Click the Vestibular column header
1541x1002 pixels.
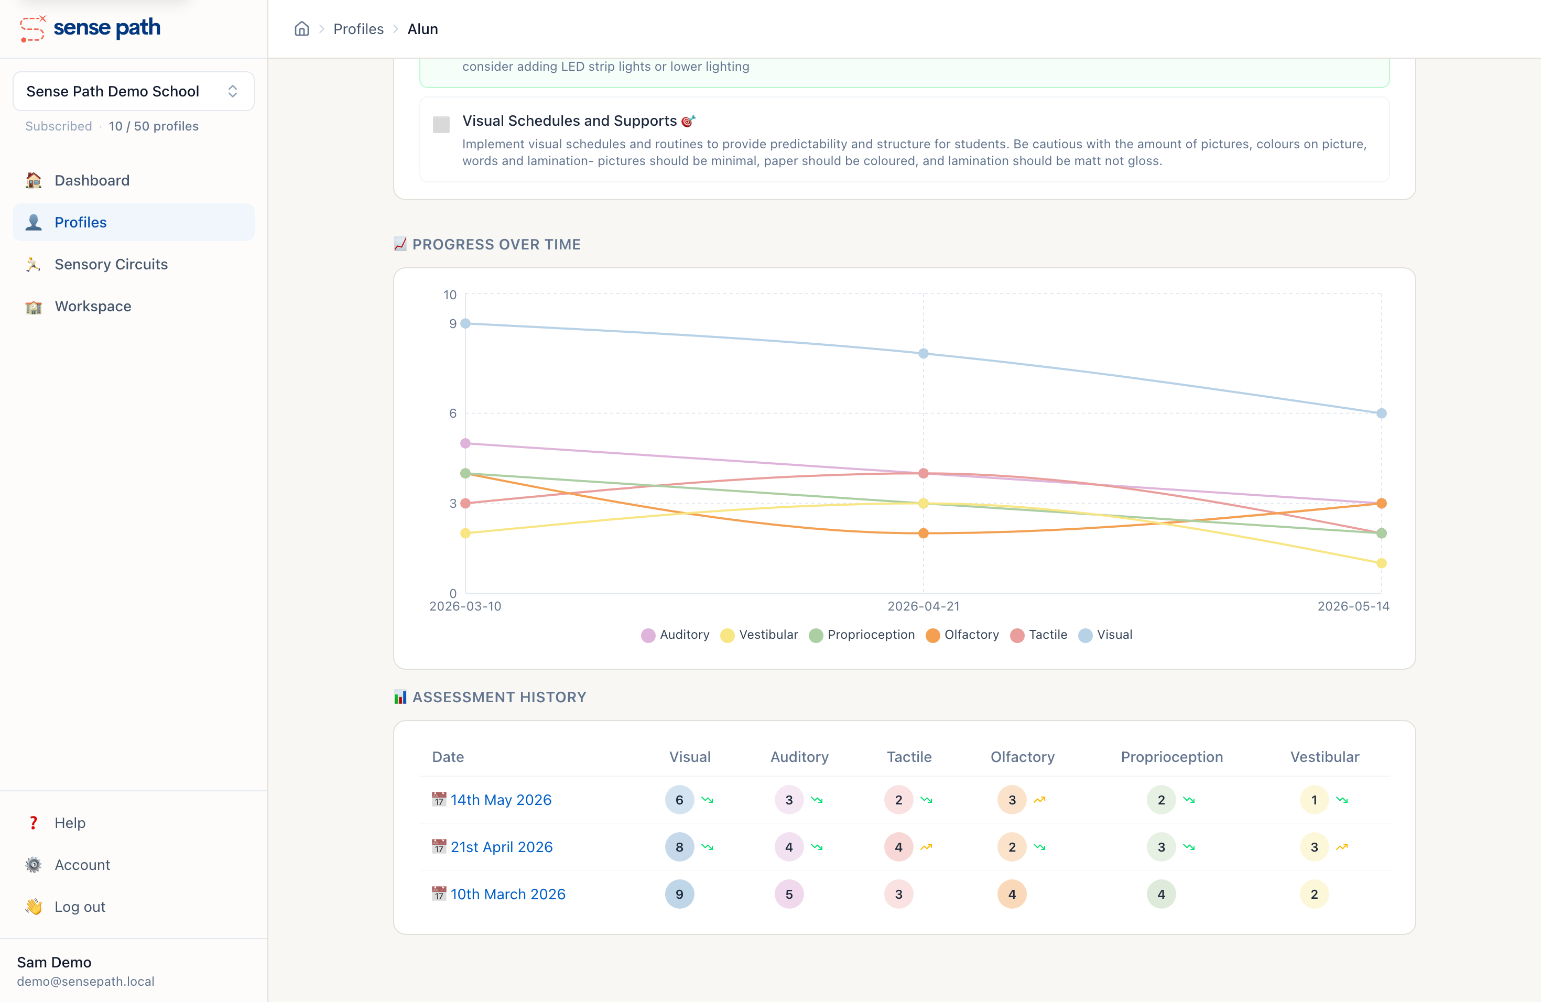(1325, 757)
